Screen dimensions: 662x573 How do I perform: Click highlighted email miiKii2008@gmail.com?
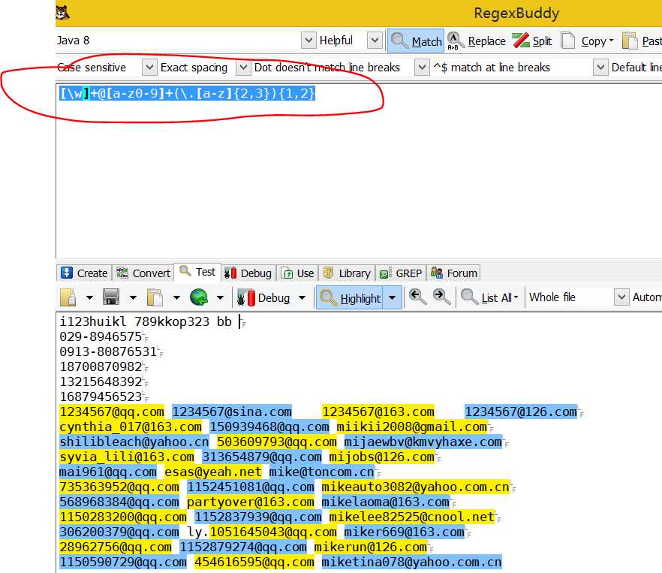(x=411, y=427)
